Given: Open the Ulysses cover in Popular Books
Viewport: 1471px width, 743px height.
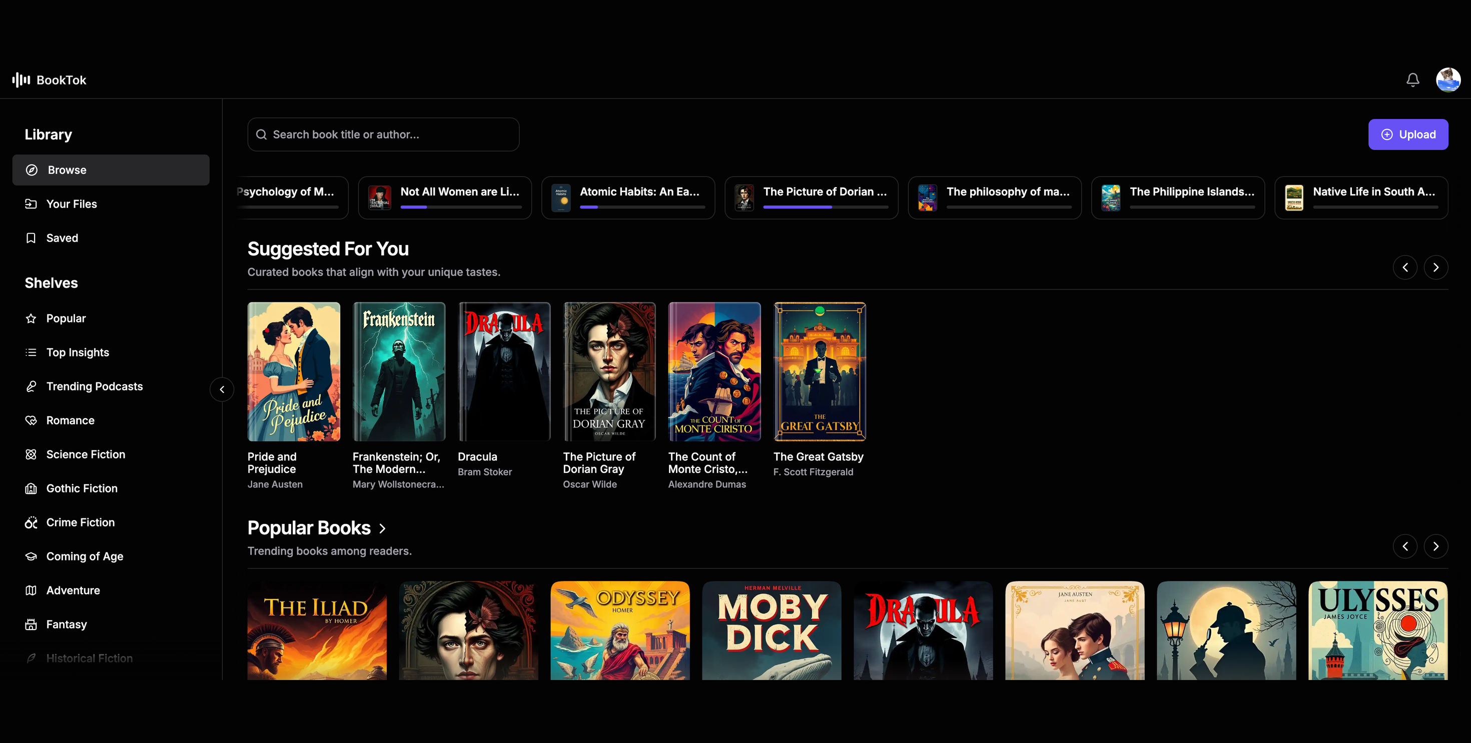Looking at the screenshot, I should click(x=1378, y=630).
